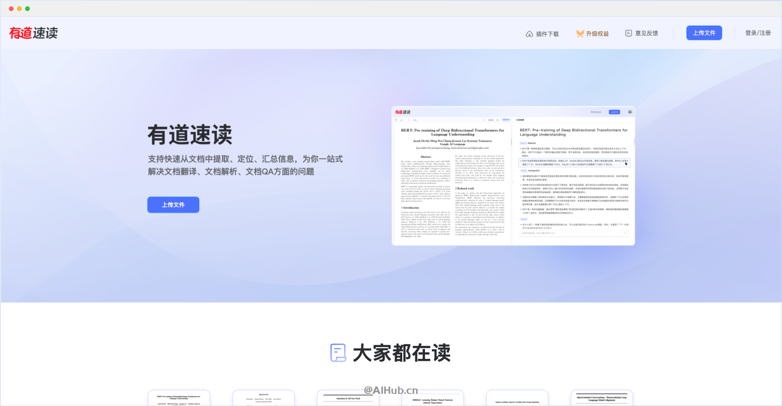The height and width of the screenshot is (406, 782).
Task: Click the zoom-out minus icon in the preview toolbar
Action: 484,120
